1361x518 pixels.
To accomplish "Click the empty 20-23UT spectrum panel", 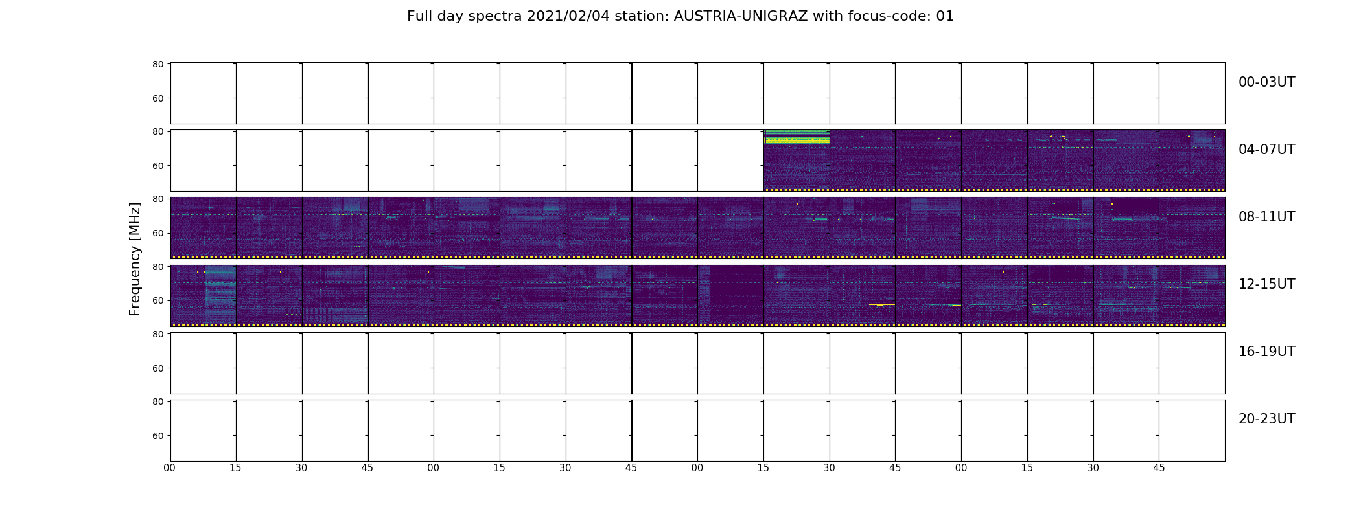I will click(x=697, y=431).
